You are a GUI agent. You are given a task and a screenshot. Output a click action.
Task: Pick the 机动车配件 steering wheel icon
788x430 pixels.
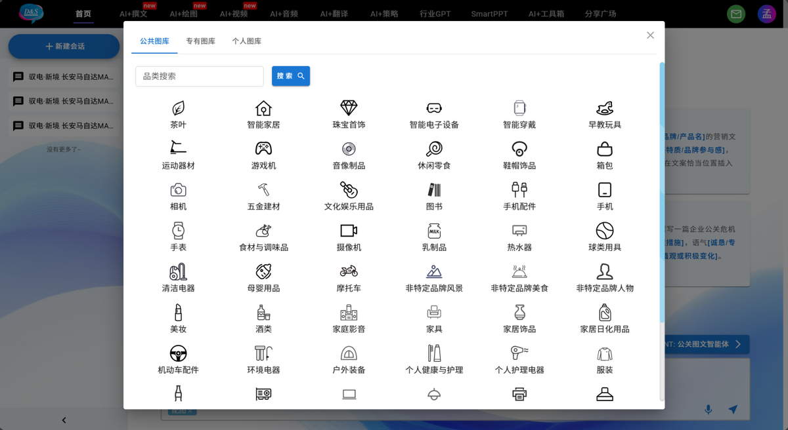(x=178, y=354)
